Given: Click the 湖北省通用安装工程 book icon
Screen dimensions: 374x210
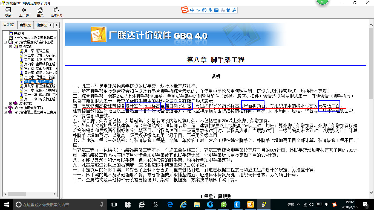Looking at the screenshot, I should [x=10, y=108].
